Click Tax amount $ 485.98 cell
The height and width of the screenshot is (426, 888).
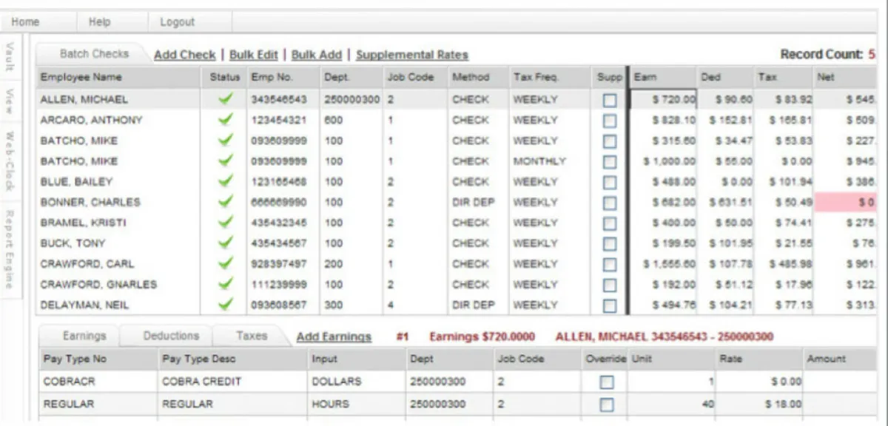click(x=790, y=264)
